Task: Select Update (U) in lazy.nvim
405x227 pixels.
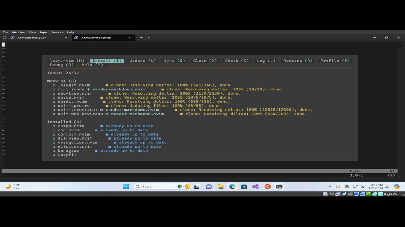Action: (142, 61)
